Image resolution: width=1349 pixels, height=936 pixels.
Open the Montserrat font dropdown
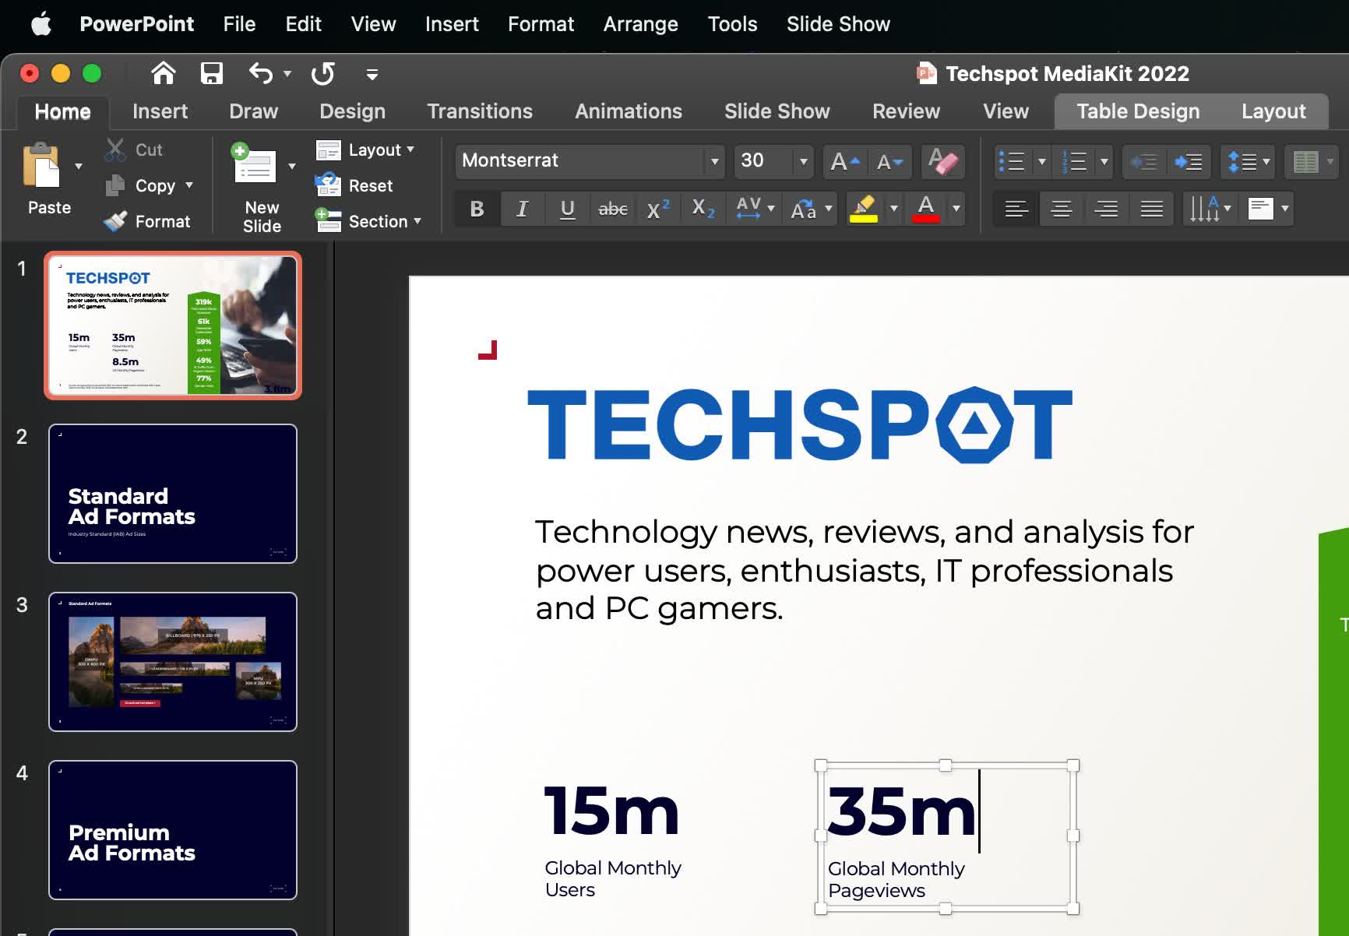pyautogui.click(x=714, y=161)
